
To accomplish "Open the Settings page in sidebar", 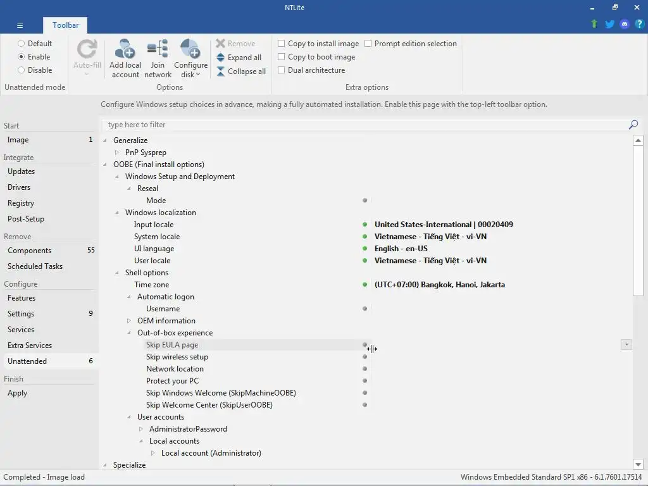I will 49,314.
